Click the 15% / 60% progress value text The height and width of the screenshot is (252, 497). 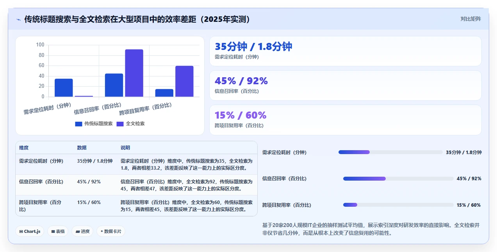(x=468, y=205)
